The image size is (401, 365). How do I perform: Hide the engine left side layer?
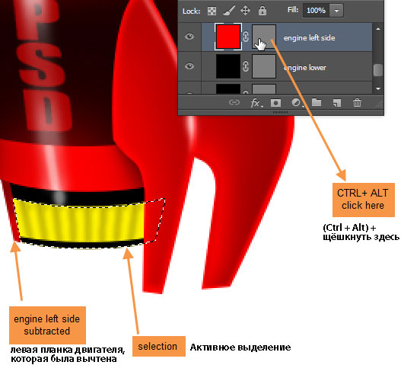[x=189, y=37]
